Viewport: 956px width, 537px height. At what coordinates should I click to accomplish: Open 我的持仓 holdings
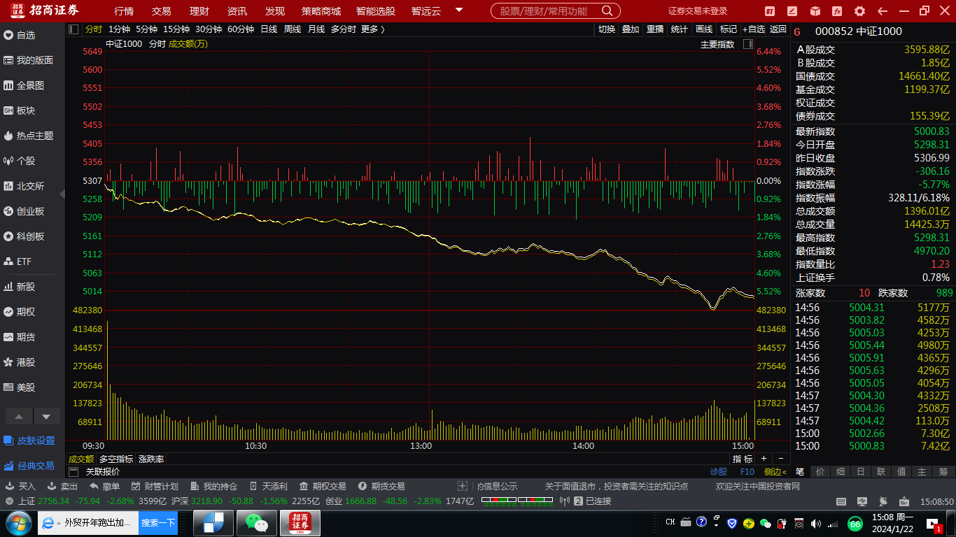(213, 486)
